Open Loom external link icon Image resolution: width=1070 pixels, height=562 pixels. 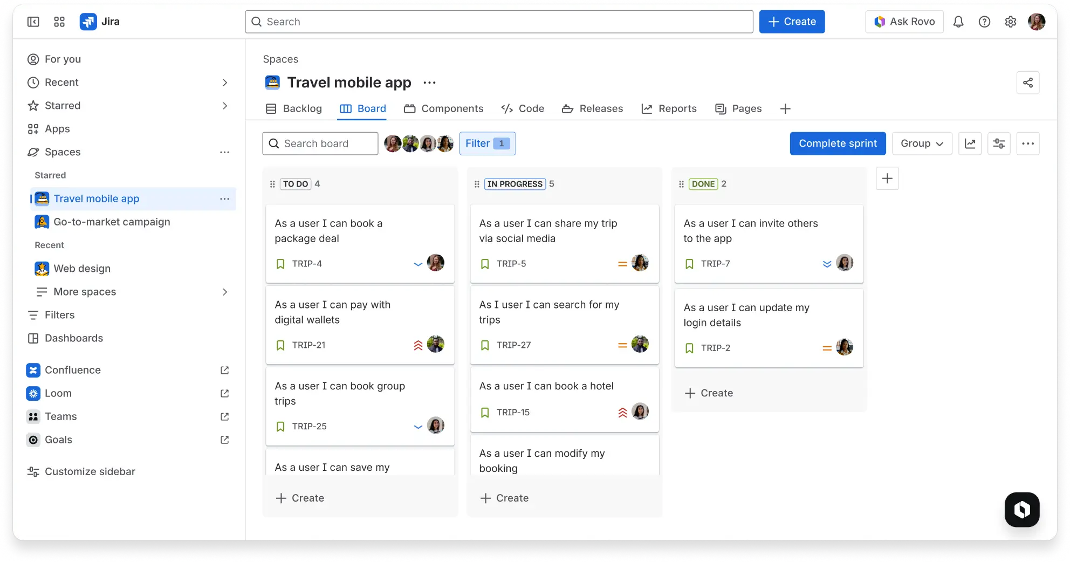pos(225,393)
